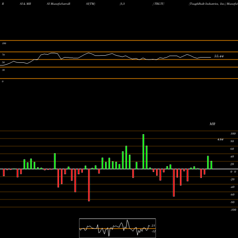Click the tallest green histogram bar
The height and width of the screenshot is (238, 238).
[143, 152]
